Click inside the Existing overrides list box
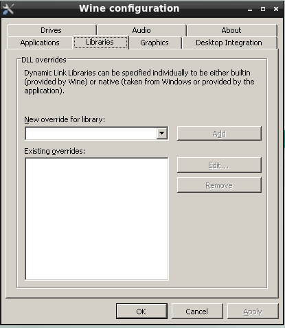Viewport: 285px width, 328px height. click(x=97, y=219)
